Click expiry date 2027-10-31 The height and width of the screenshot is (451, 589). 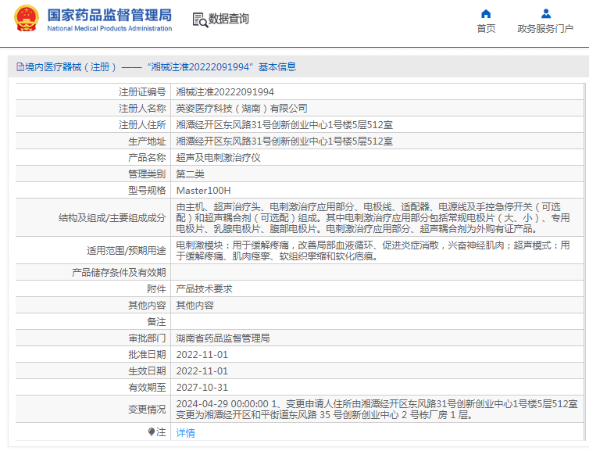(202, 388)
